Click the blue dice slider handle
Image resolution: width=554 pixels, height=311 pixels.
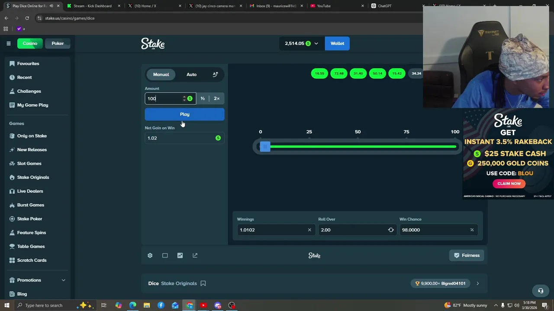(x=265, y=147)
